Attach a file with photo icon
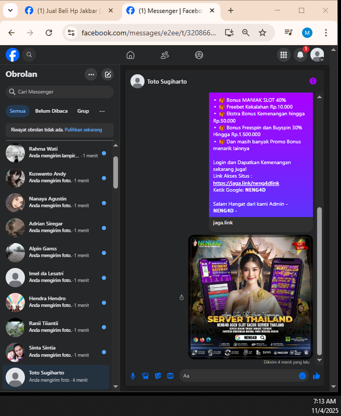 [145, 375]
